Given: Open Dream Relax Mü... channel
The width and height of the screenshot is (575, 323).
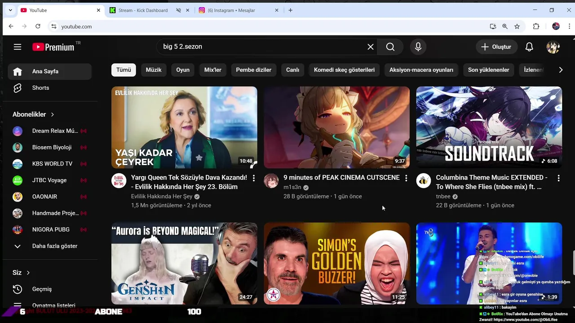Looking at the screenshot, I should click(49, 131).
